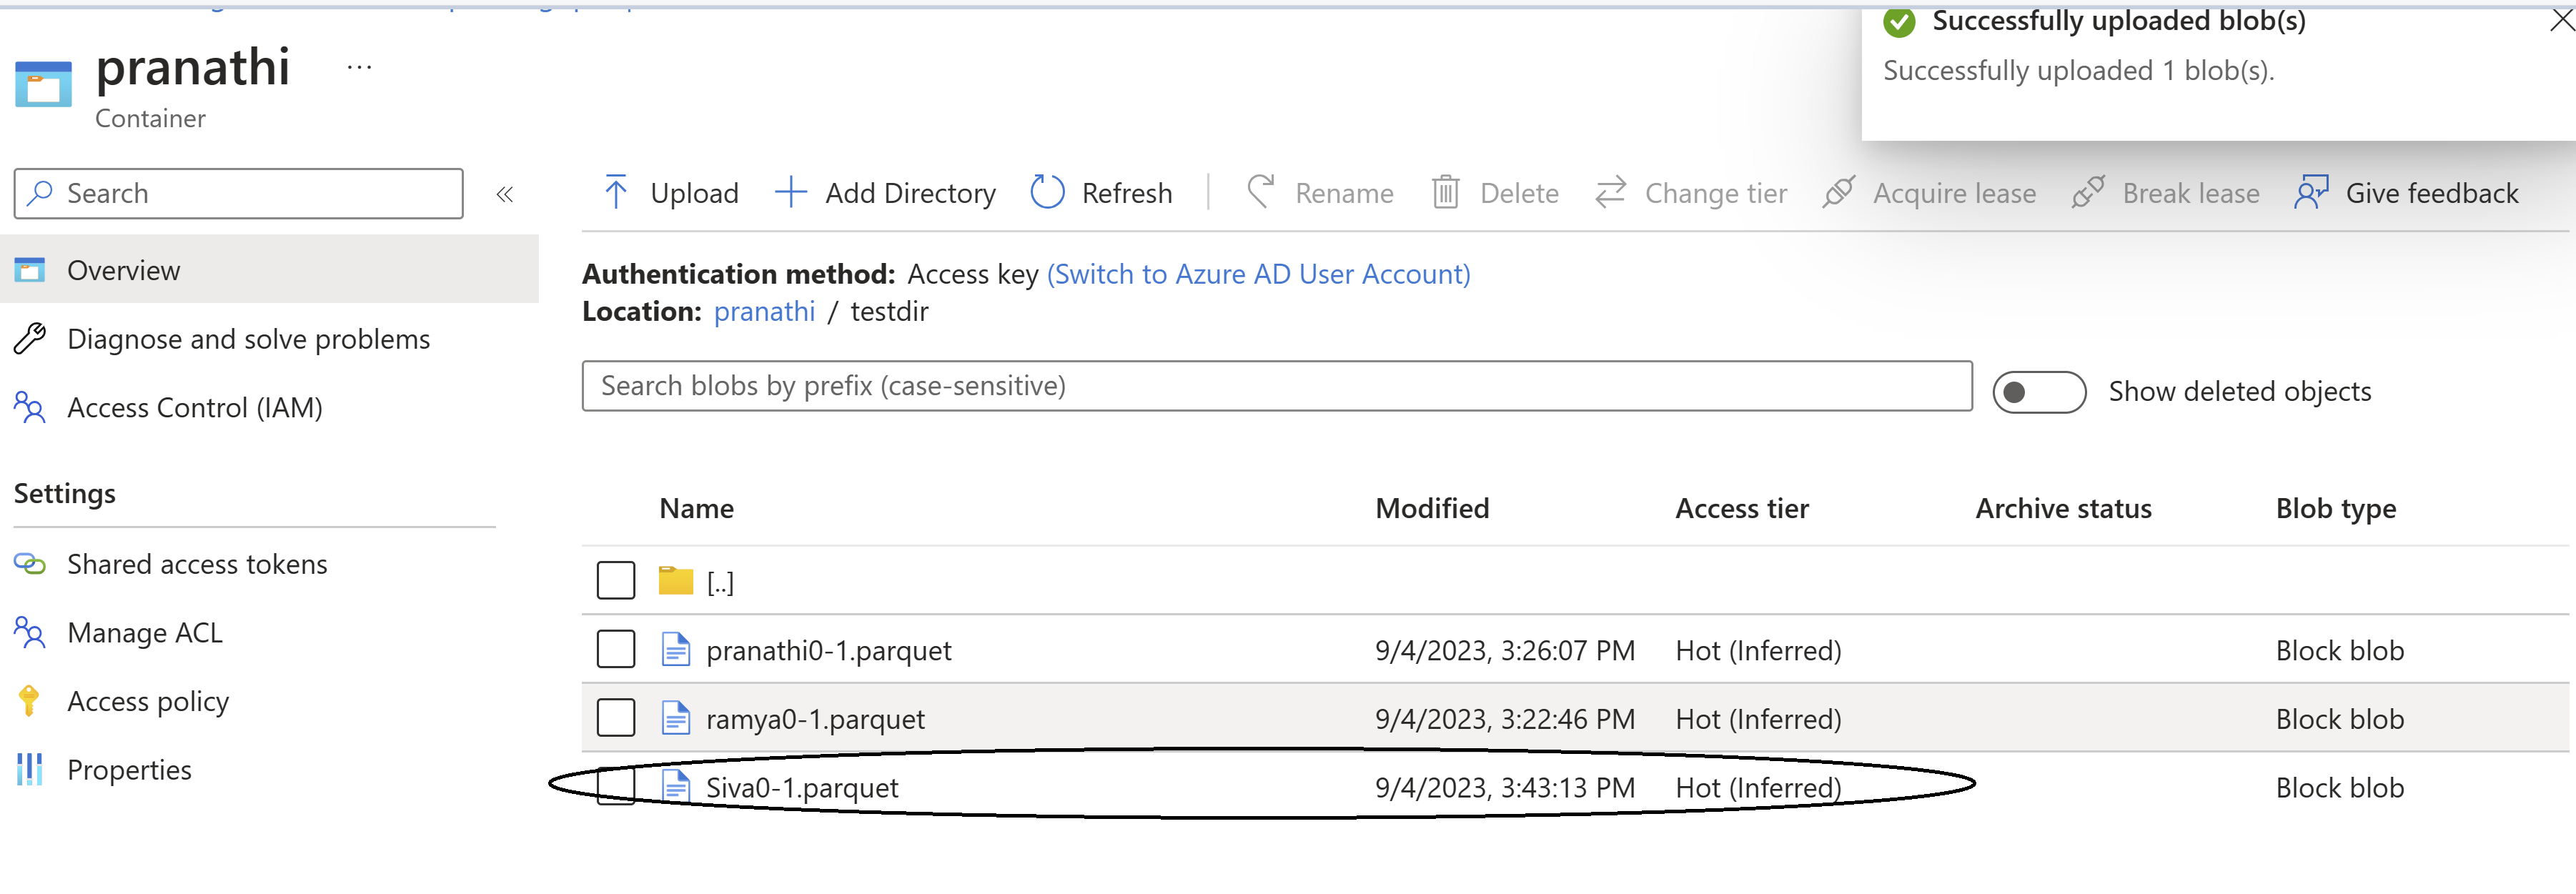2576x894 pixels.
Task: Click the Refresh circular arrow icon
Action: 1046,192
